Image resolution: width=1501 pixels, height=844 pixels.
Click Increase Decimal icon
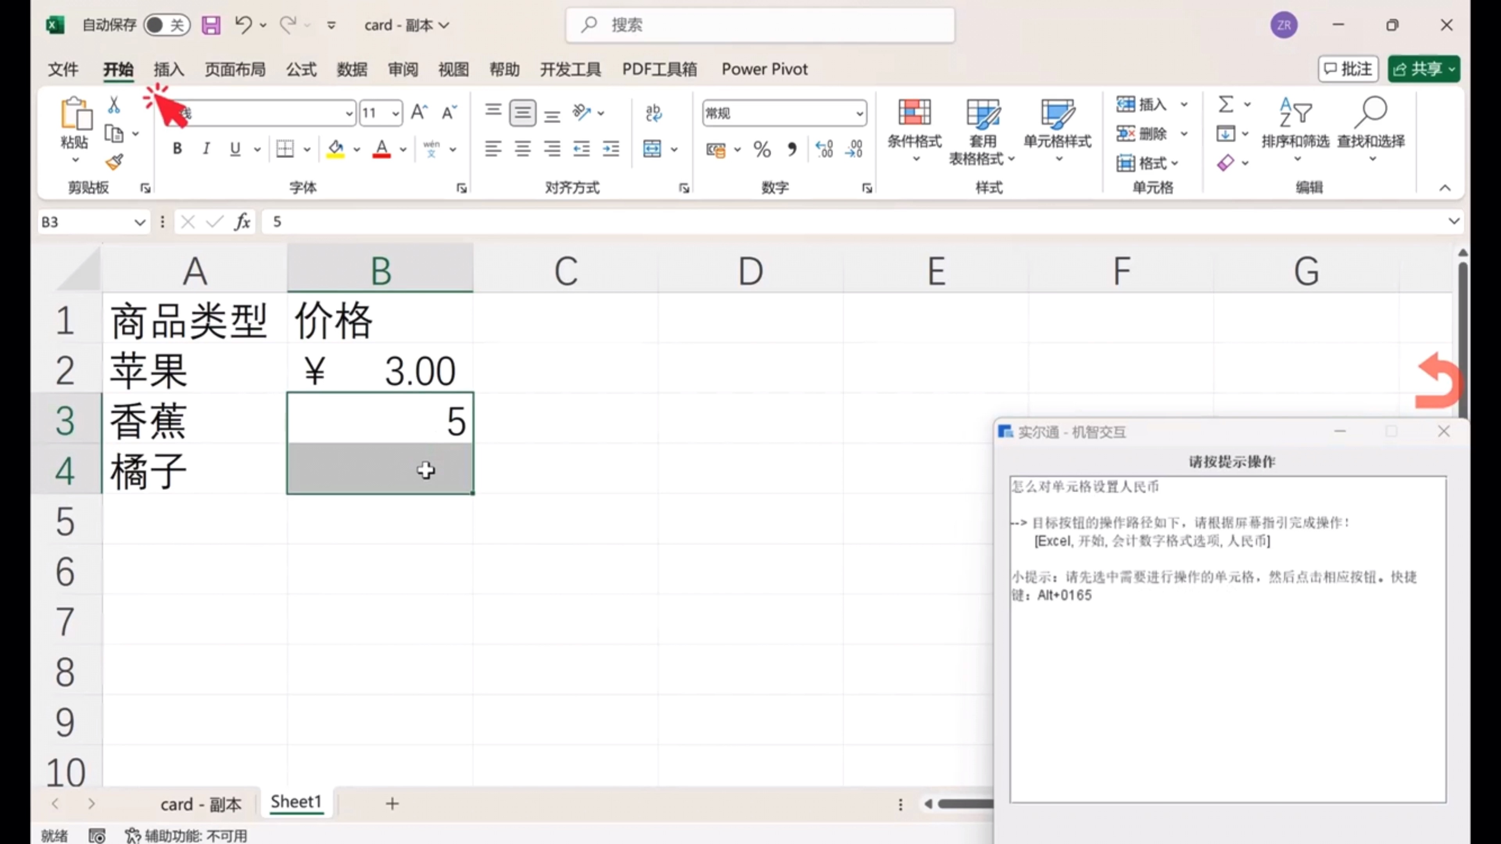pos(824,149)
